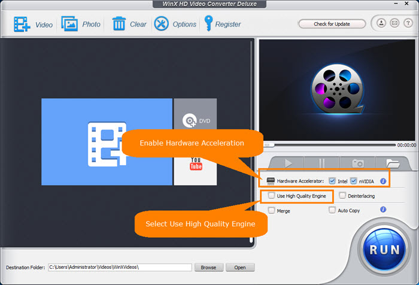
Task: Click the Destination Folder path field
Action: pyautogui.click(x=120, y=267)
